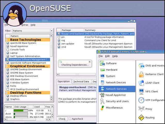The height and width of the screenshot is (124, 165).
Task: Open the File menu in package manager
Action: (6, 25)
